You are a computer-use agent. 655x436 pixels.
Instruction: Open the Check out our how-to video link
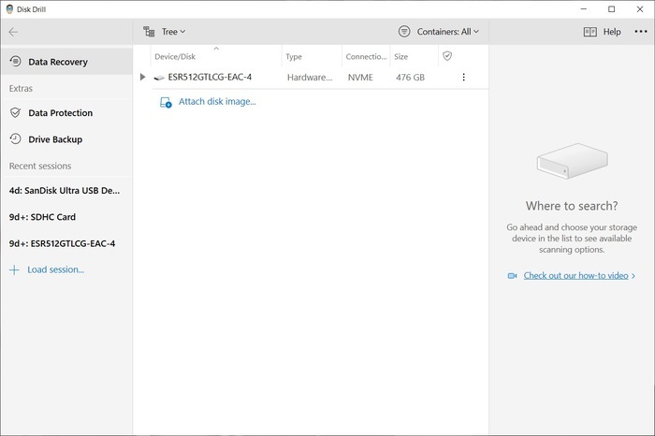[x=575, y=276]
